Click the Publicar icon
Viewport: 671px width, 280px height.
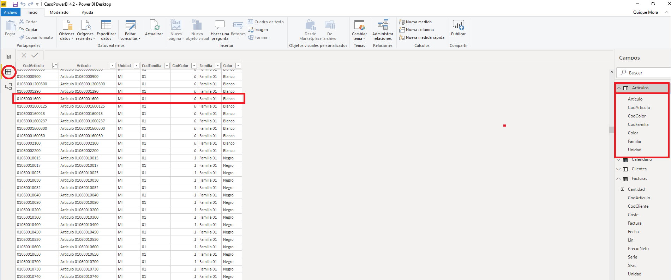(458, 25)
